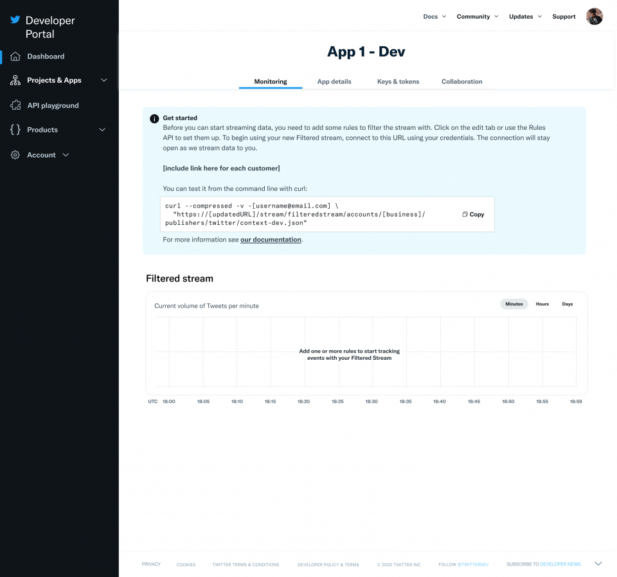Select the Minutes time range
Viewport: 617px width, 577px height.
click(x=514, y=304)
